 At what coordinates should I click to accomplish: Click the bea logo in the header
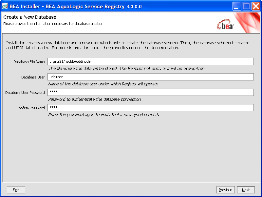(x=225, y=24)
